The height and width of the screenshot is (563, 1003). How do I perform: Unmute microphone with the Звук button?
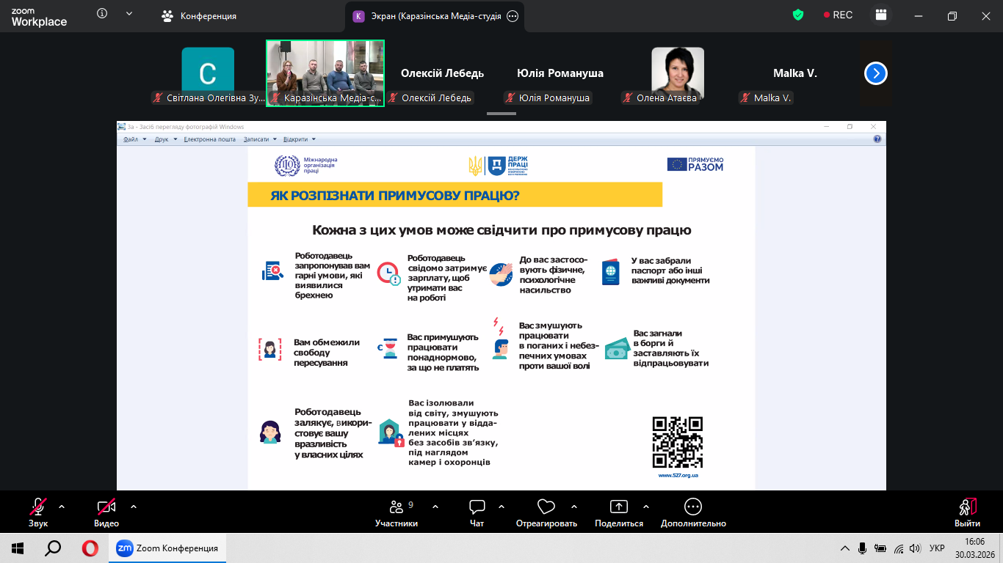point(38,512)
